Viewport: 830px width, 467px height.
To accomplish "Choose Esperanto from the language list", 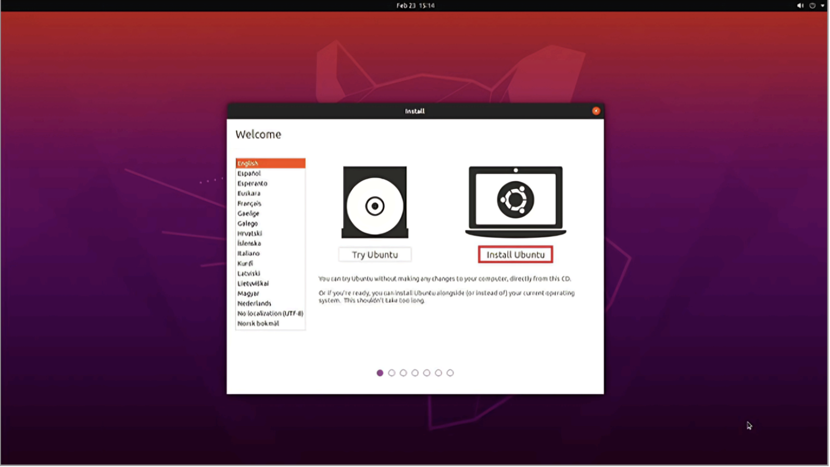I will (x=252, y=183).
